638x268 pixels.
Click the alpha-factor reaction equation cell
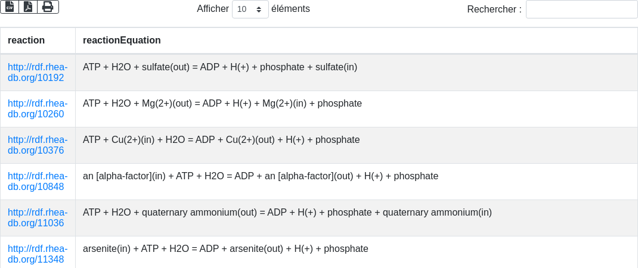[x=261, y=176]
